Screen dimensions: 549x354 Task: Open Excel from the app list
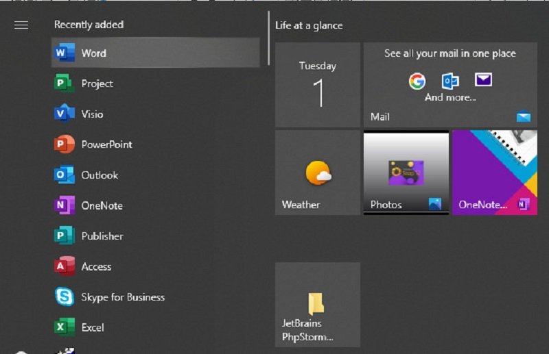93,327
